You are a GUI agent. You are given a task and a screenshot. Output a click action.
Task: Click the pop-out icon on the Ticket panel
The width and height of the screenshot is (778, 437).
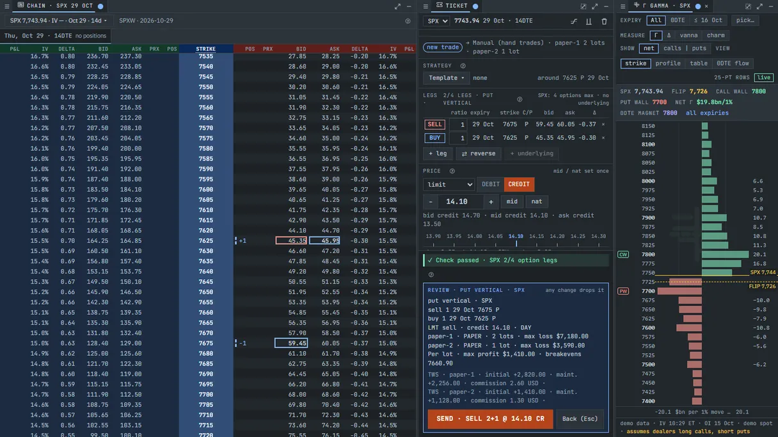(583, 6)
